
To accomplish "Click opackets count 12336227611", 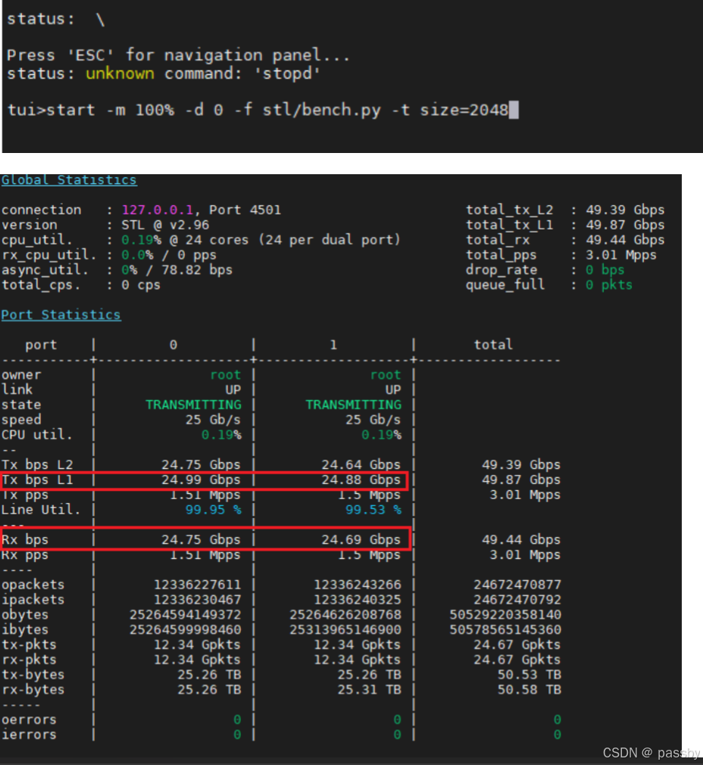I will point(198,585).
